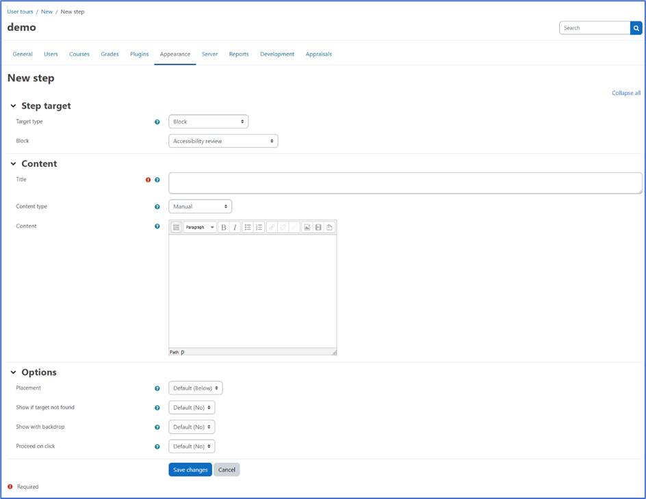
Task: Toggle bold formatting in content editor
Action: point(223,227)
